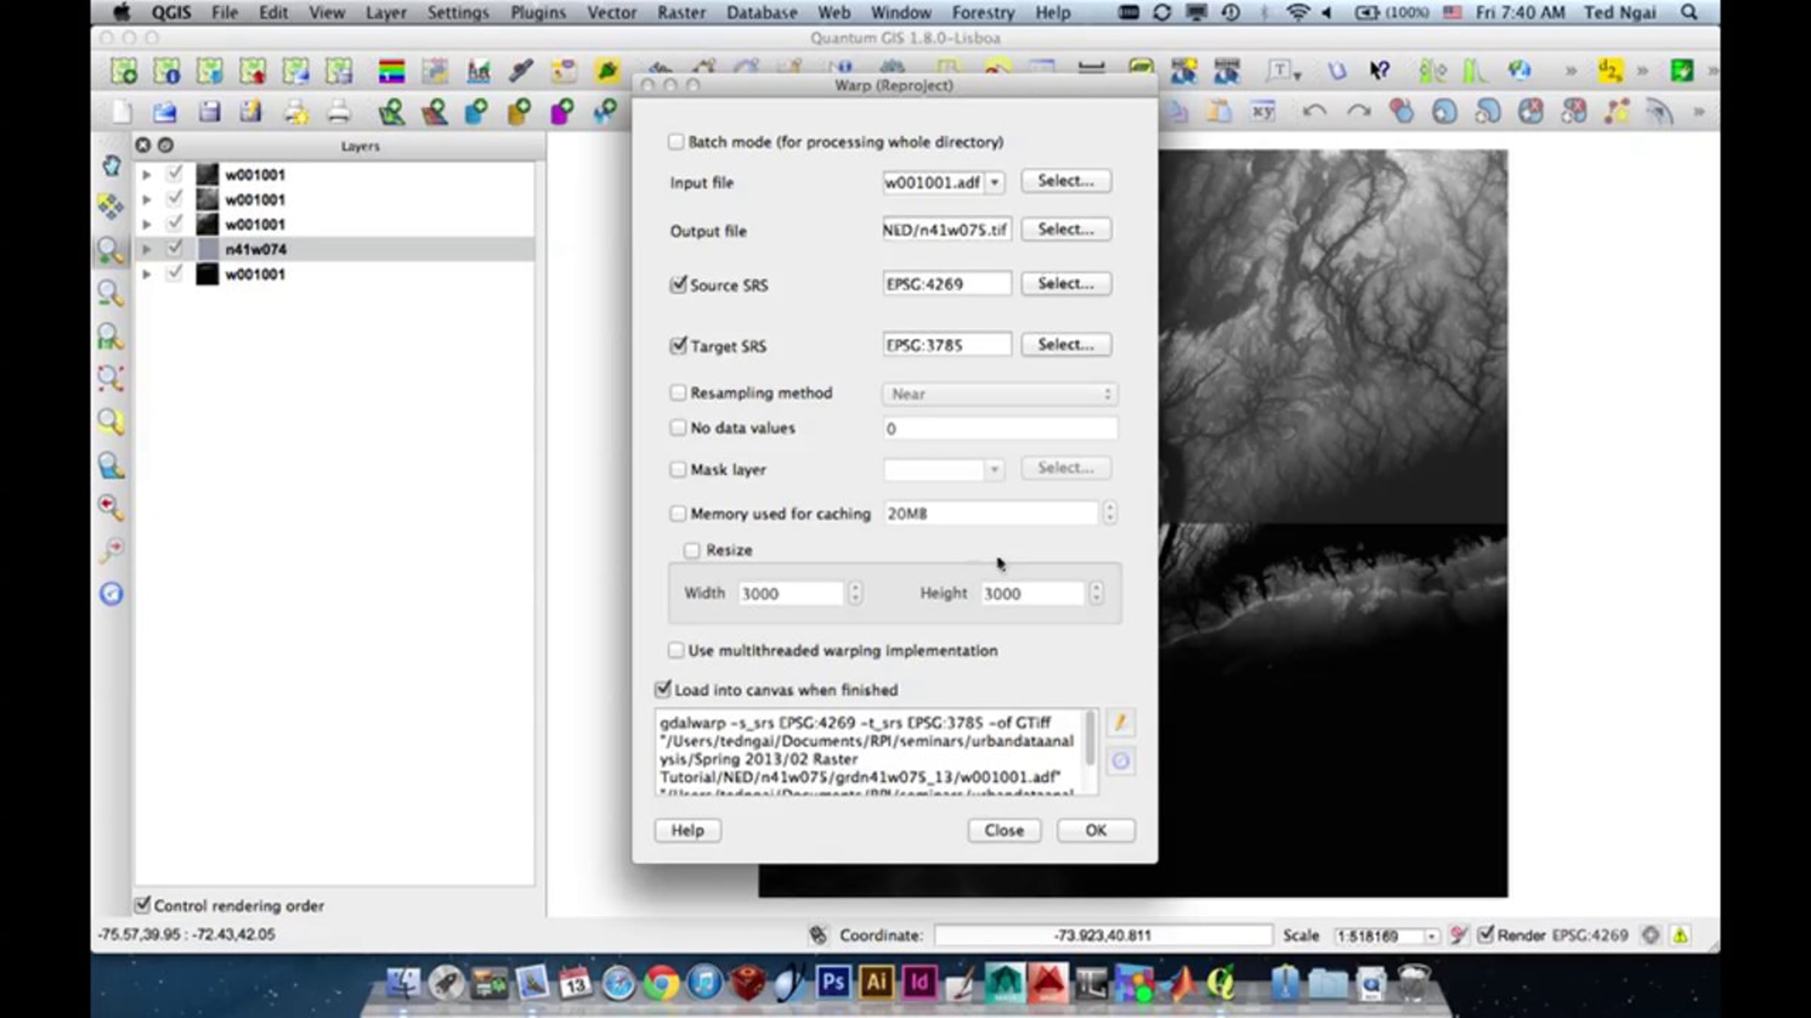Open Photoshop from the dock

coord(832,982)
